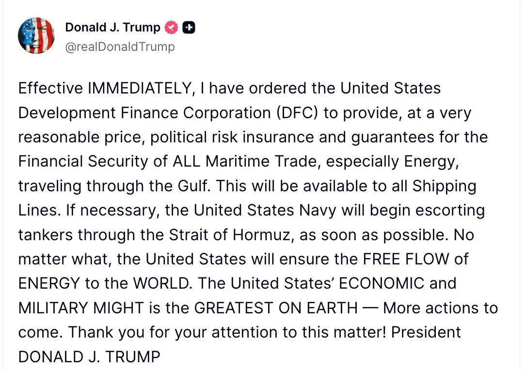Click the "MILITARY MIGHT" phrase
This screenshot has width=526, height=370.
(x=81, y=308)
